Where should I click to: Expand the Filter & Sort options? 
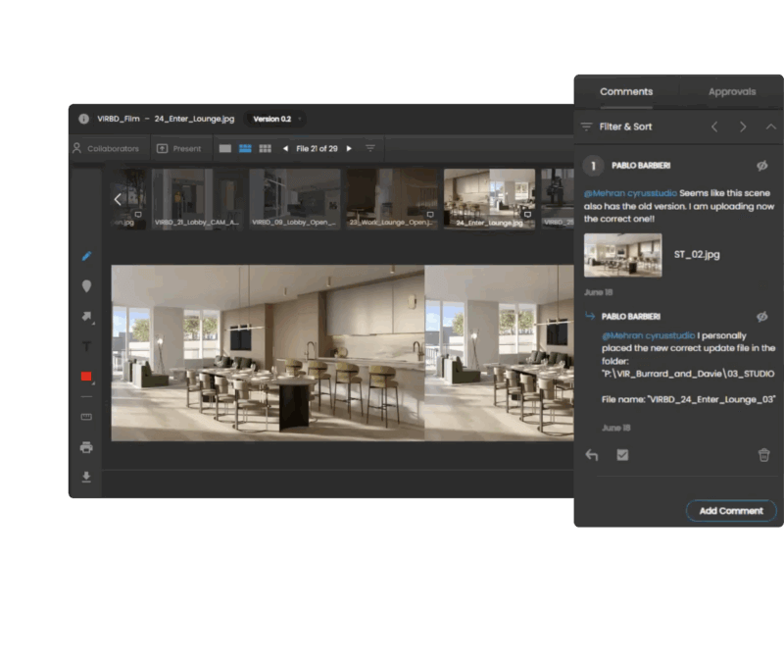616,127
